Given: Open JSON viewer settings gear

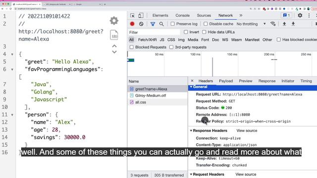Looking at the screenshot, I should pos(114,21).
